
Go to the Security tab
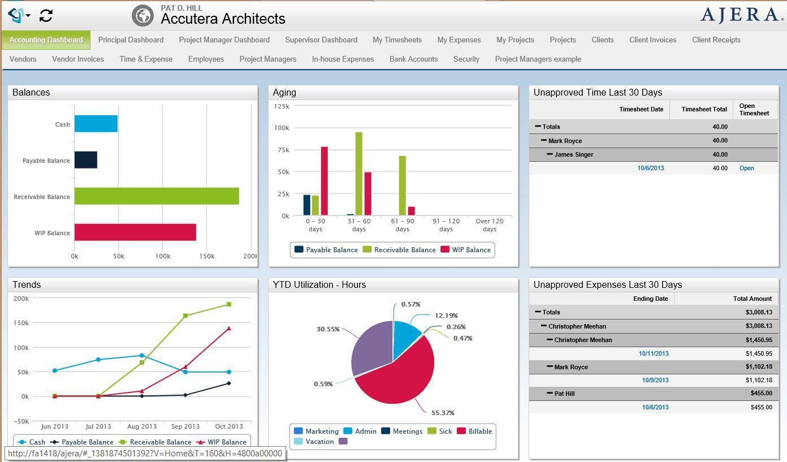click(466, 59)
